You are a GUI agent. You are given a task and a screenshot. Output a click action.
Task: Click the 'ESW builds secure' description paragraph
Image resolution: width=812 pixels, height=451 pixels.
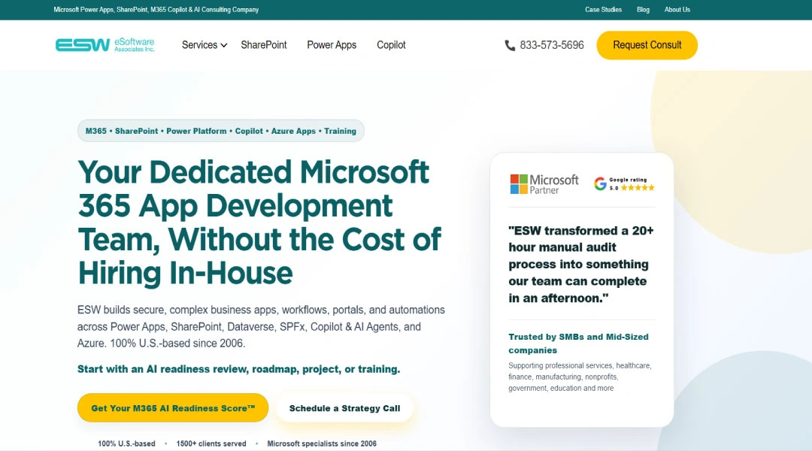click(261, 327)
